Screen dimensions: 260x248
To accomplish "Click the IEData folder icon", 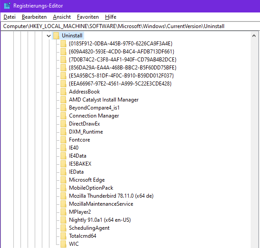I will click(x=63, y=172).
